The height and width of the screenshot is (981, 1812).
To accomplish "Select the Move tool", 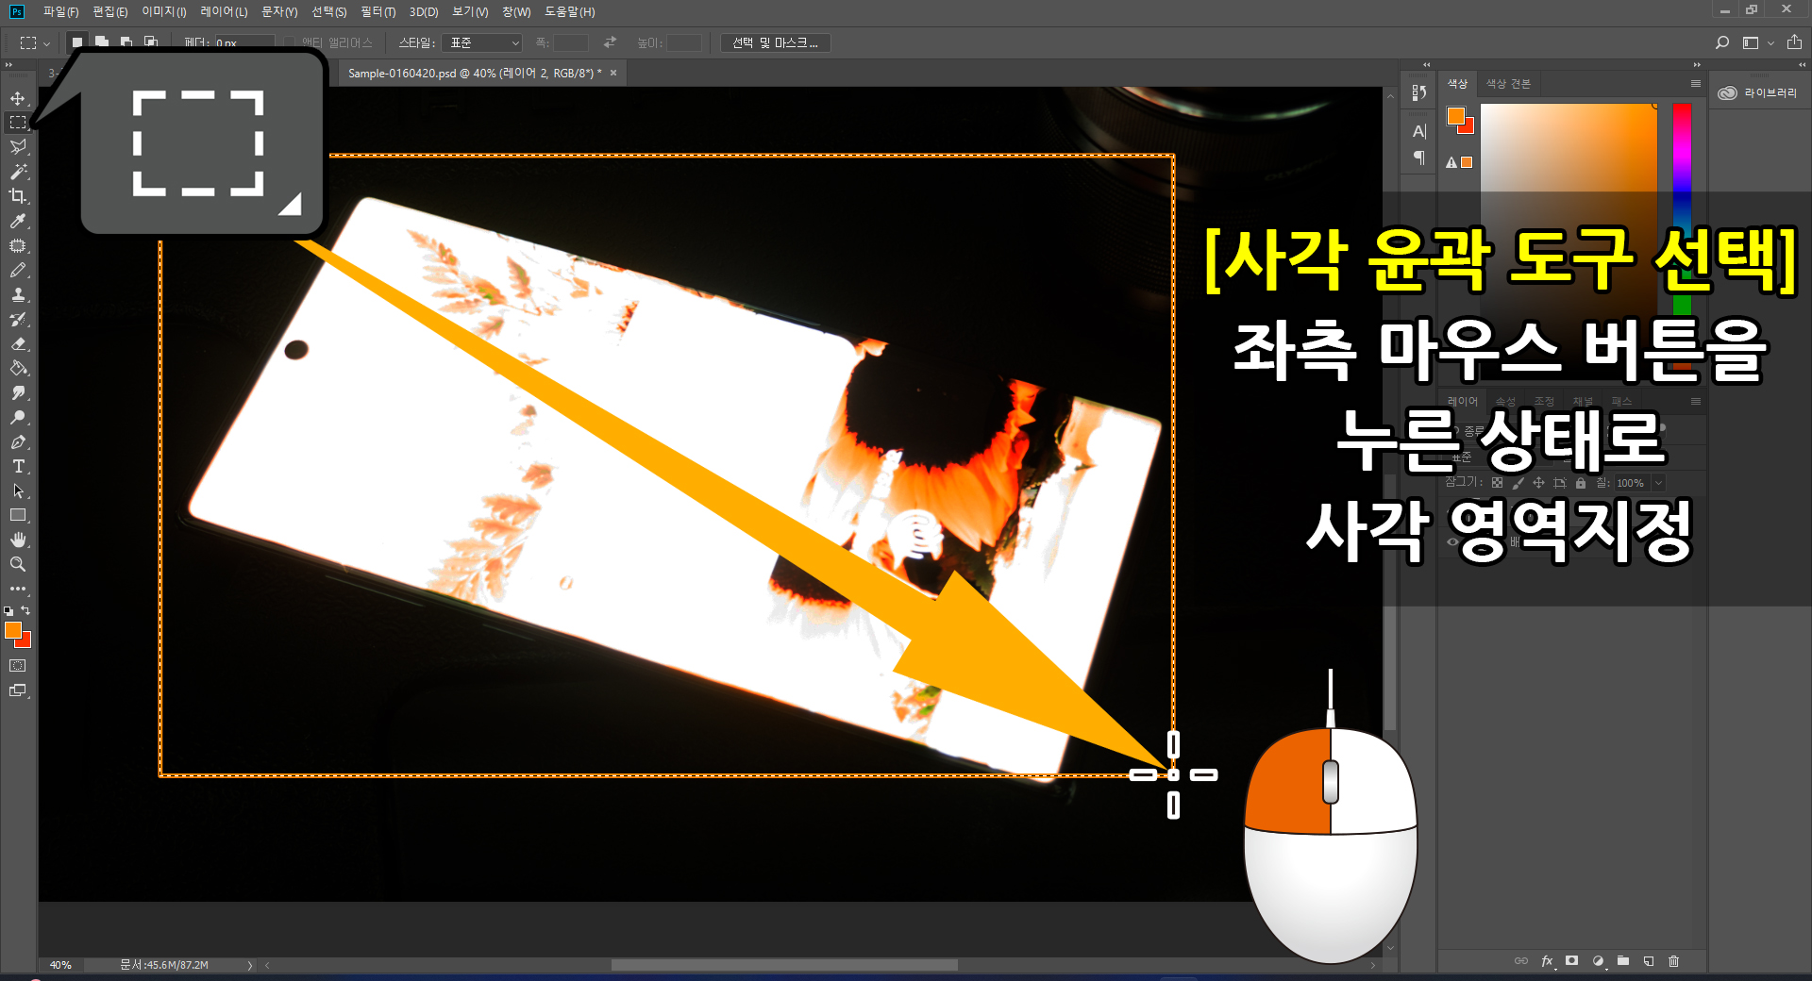I will click(18, 98).
